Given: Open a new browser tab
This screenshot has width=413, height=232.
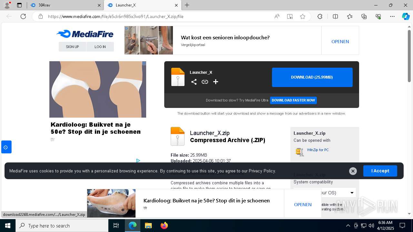Looking at the screenshot, I should click(x=187, y=5).
